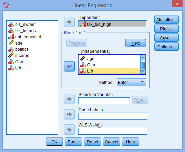
Task: Click Next to create a new block
Action: pyautogui.click(x=136, y=43)
